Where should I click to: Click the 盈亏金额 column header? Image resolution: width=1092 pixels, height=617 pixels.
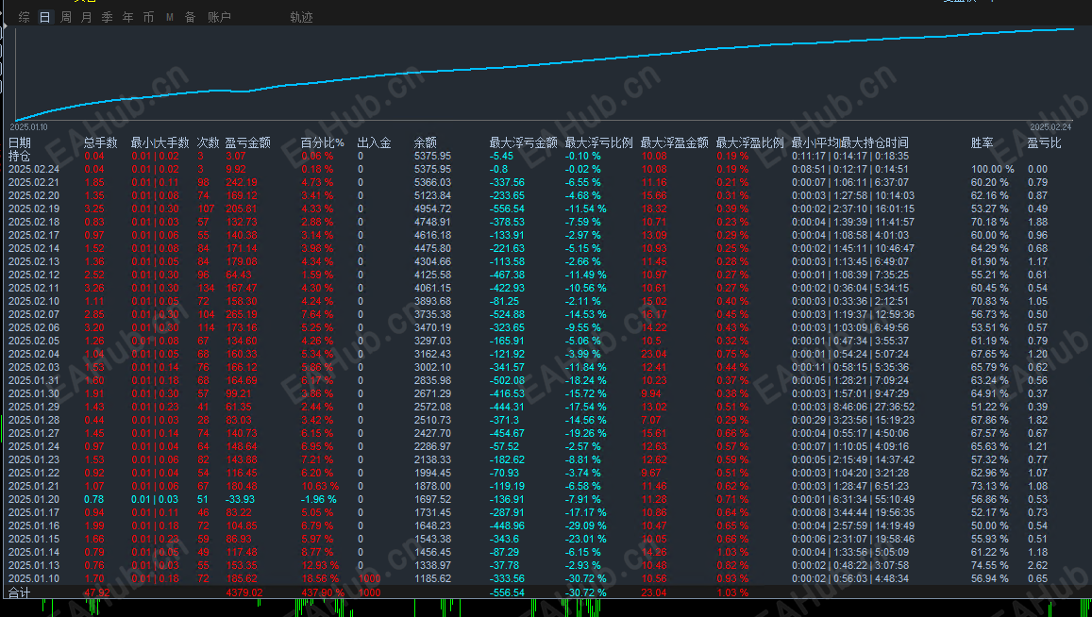coord(248,142)
